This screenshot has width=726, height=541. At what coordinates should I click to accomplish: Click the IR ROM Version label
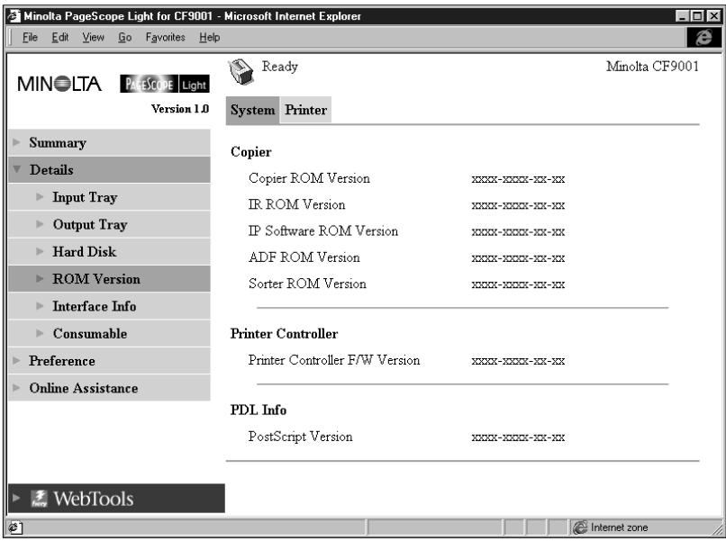click(296, 204)
